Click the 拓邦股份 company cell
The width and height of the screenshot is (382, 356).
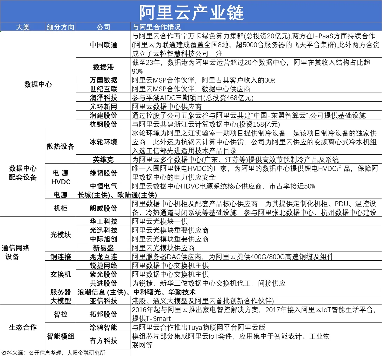[103, 314]
